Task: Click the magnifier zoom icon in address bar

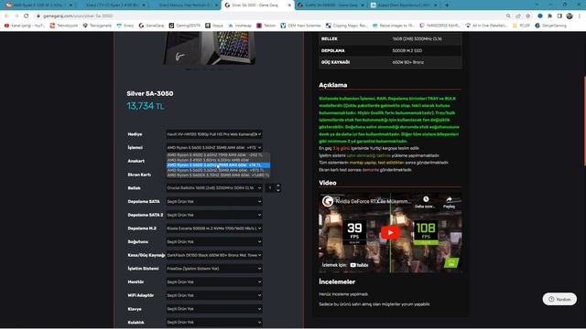Action: coord(508,16)
